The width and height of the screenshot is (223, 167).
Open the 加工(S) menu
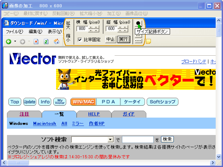click(x=114, y=14)
